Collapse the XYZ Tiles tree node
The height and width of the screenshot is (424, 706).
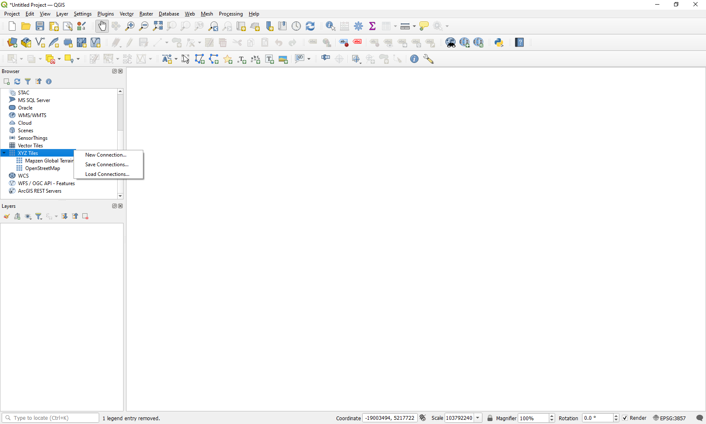pos(4,153)
